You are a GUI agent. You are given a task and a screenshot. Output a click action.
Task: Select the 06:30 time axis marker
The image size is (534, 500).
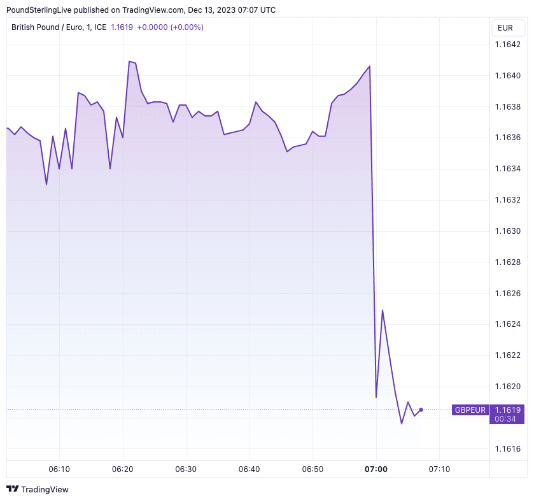coord(185,469)
